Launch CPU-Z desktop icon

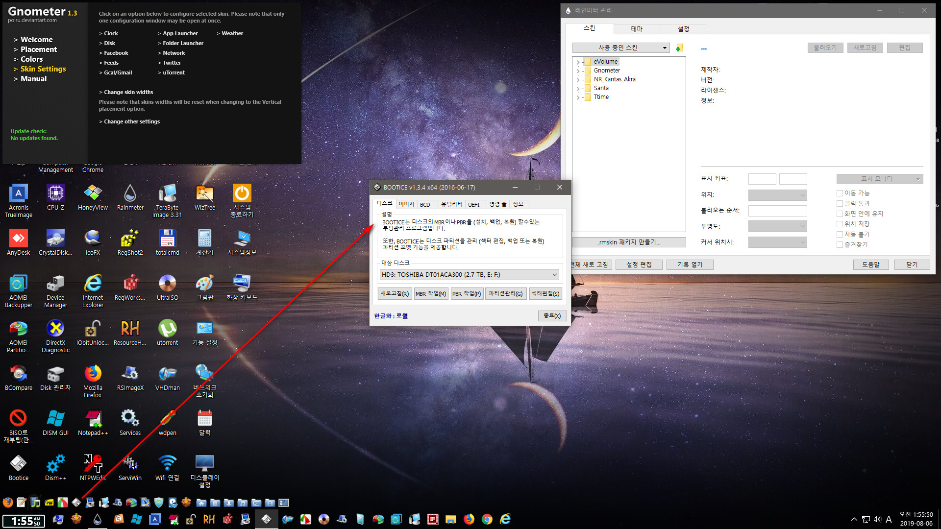click(x=55, y=197)
